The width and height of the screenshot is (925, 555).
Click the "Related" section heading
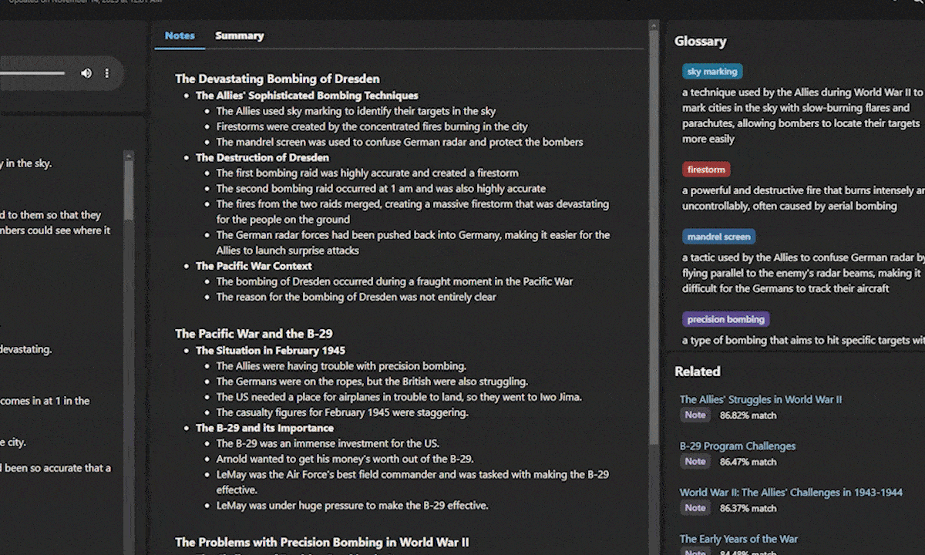point(697,371)
